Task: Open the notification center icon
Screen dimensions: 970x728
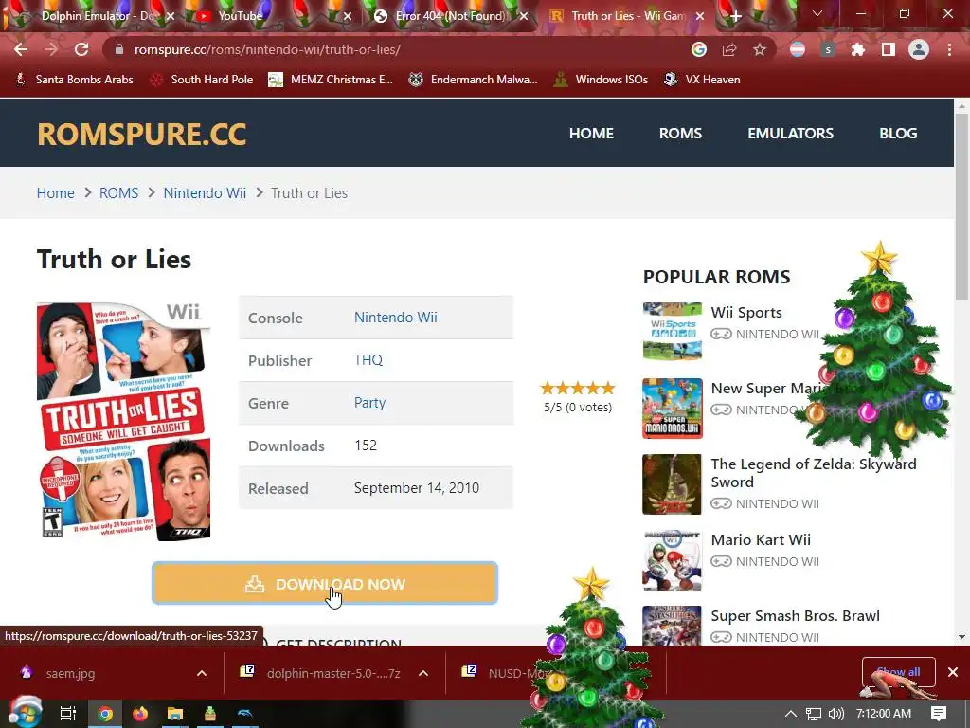Action: pyautogui.click(x=939, y=713)
